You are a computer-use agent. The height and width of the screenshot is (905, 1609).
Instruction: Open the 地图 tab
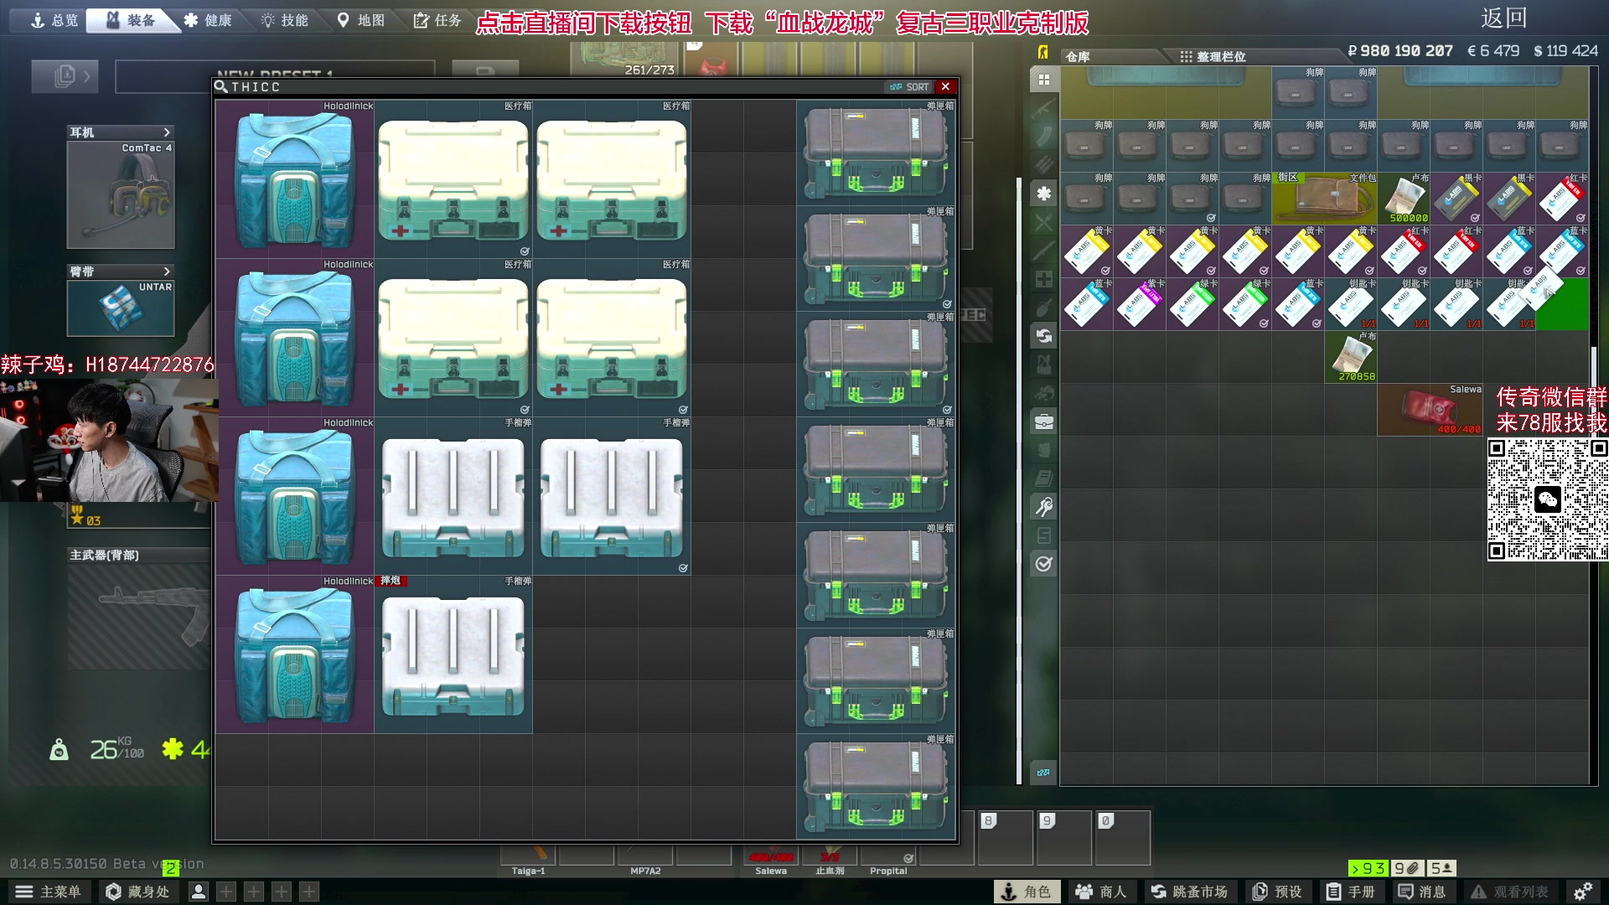pos(361,20)
